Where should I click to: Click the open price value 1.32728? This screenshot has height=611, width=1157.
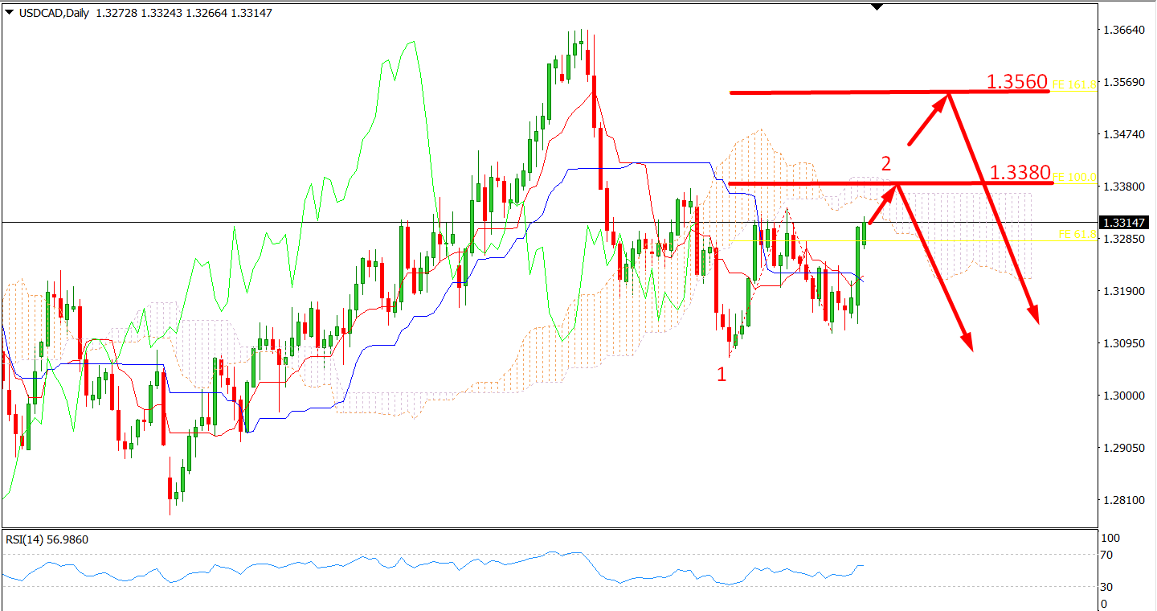point(115,13)
